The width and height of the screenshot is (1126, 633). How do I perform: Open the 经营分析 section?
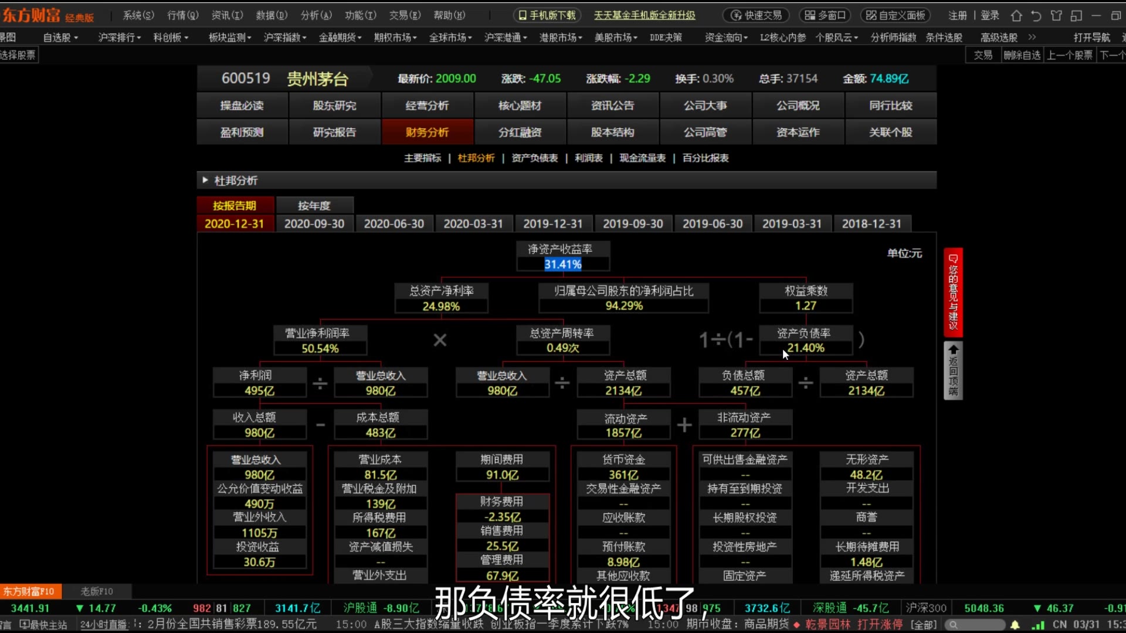coord(427,105)
